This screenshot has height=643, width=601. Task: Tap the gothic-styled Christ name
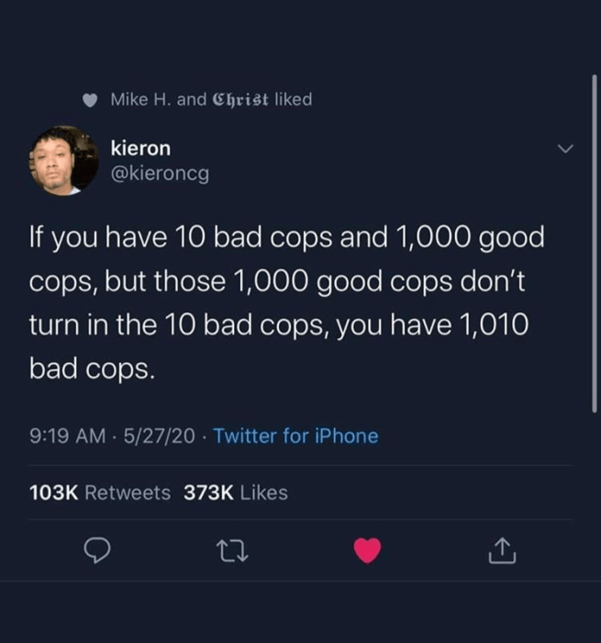tap(240, 99)
